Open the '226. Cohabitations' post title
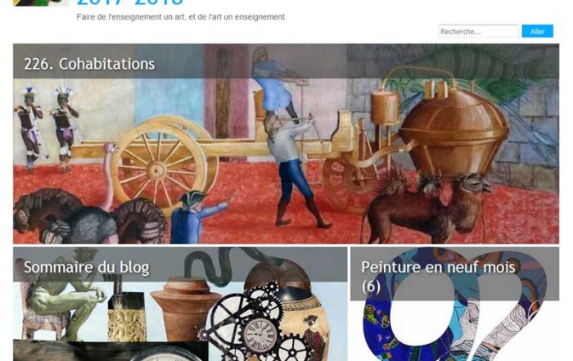The image size is (573, 361). click(x=89, y=64)
